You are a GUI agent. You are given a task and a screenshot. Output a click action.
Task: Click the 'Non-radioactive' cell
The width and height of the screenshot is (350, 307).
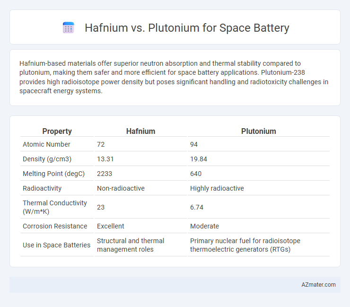click(121, 188)
